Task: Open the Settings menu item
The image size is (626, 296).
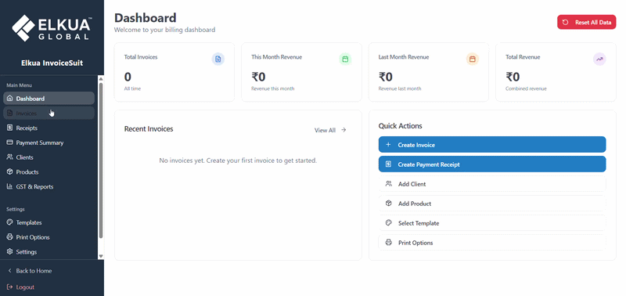Action: pyautogui.click(x=49, y=251)
